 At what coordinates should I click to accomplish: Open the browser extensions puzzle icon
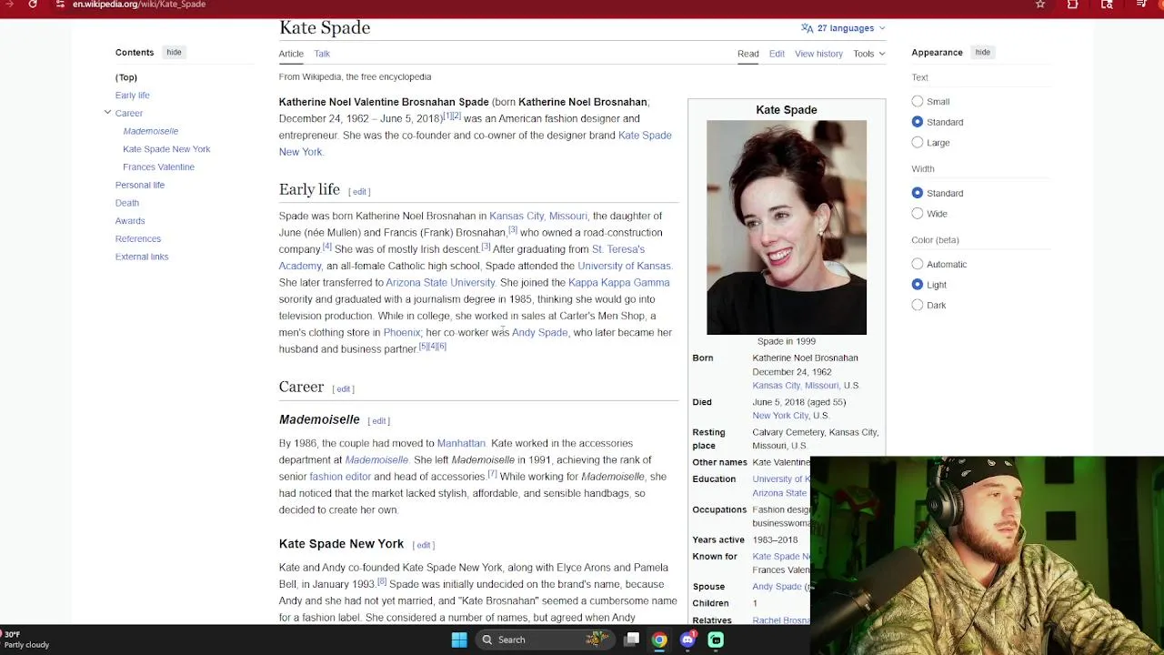[x=1073, y=5]
